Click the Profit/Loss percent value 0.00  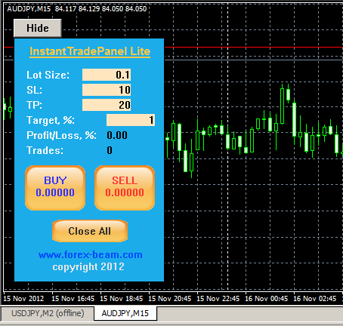click(117, 135)
